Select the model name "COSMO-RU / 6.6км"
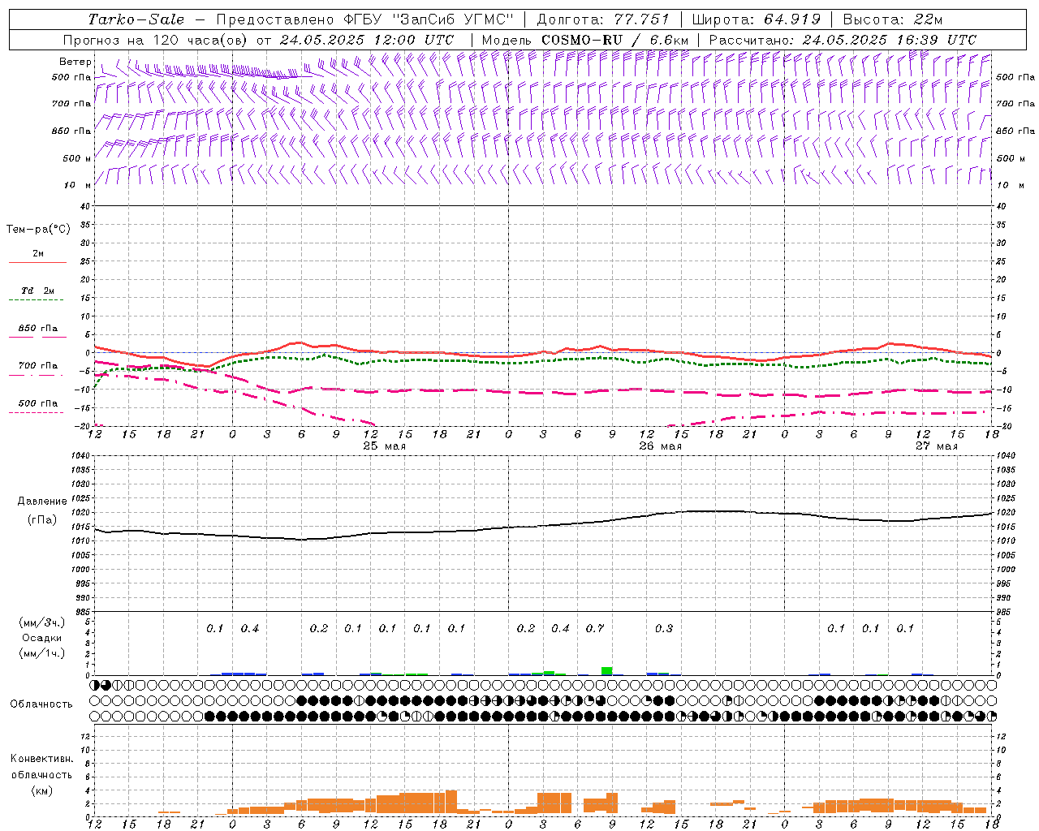The image size is (1039, 831). click(615, 40)
